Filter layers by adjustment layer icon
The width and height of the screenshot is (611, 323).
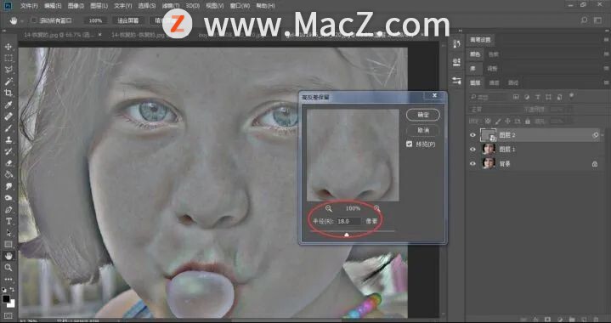point(527,97)
